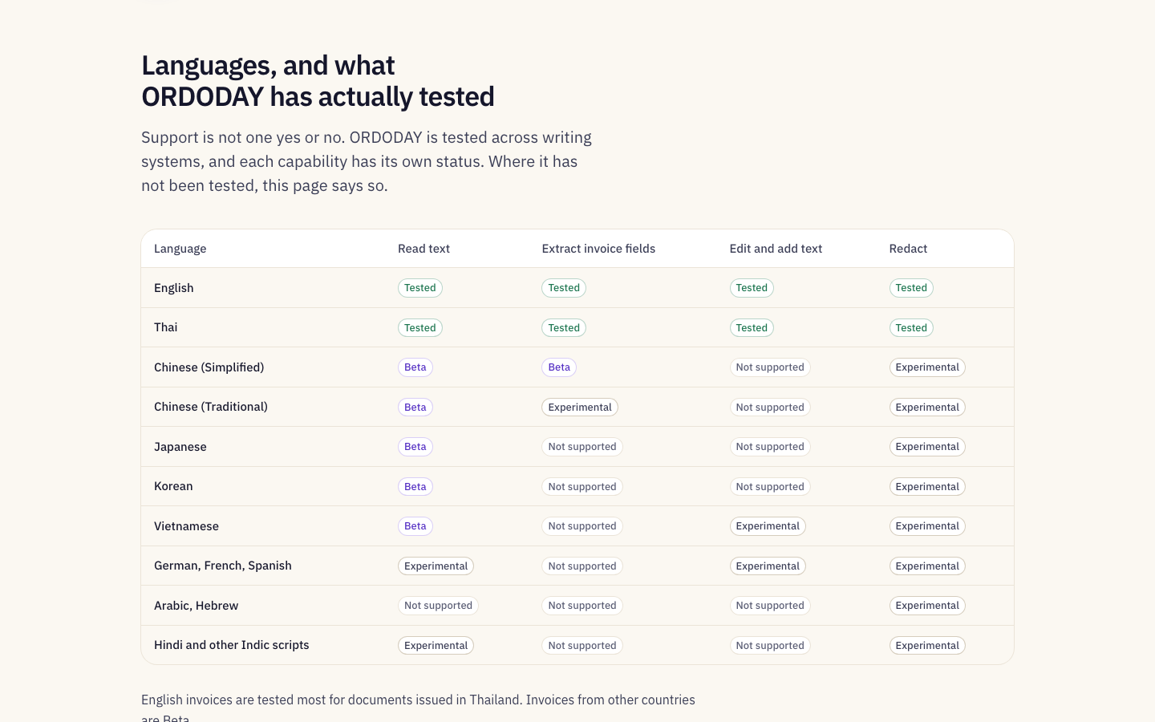Click Thai Redact Tested badge
This screenshot has width=1155, height=722.
pyautogui.click(x=911, y=327)
